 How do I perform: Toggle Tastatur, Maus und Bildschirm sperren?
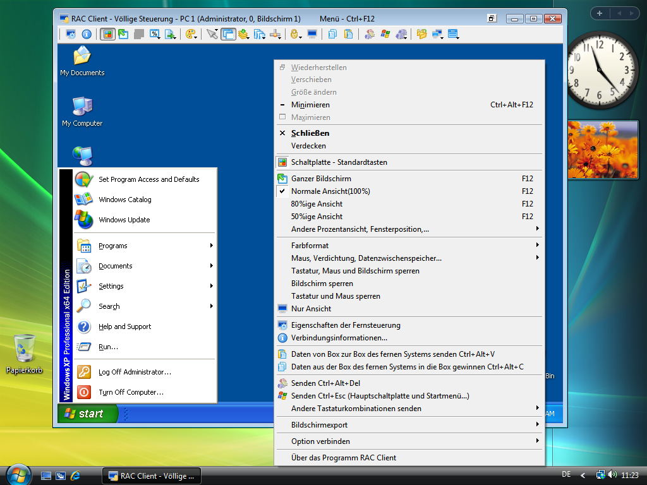tap(409, 271)
